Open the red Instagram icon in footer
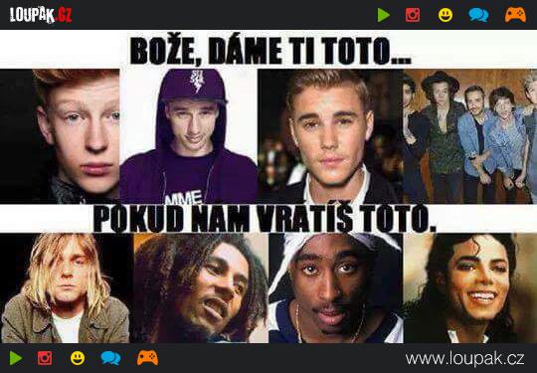537x373 pixels. [45, 358]
